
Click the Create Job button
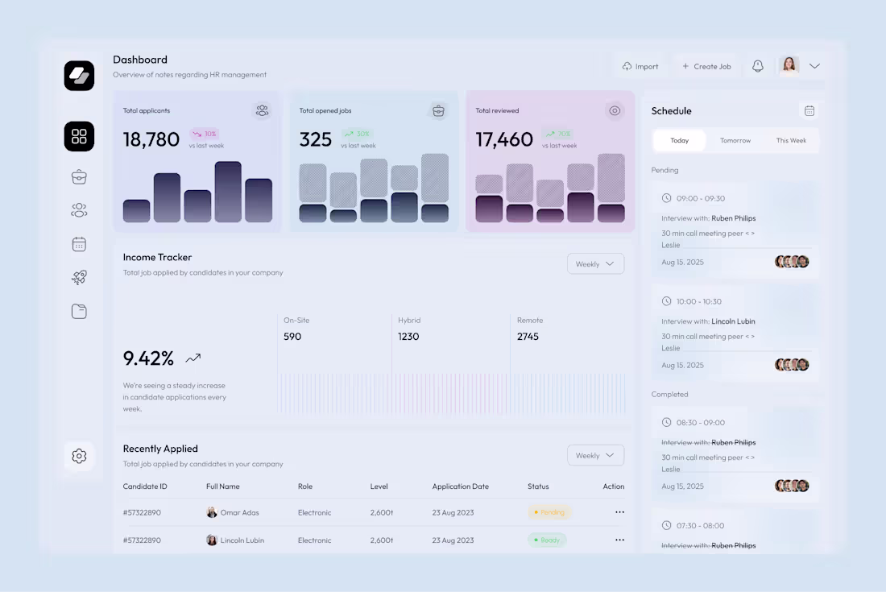click(x=706, y=66)
